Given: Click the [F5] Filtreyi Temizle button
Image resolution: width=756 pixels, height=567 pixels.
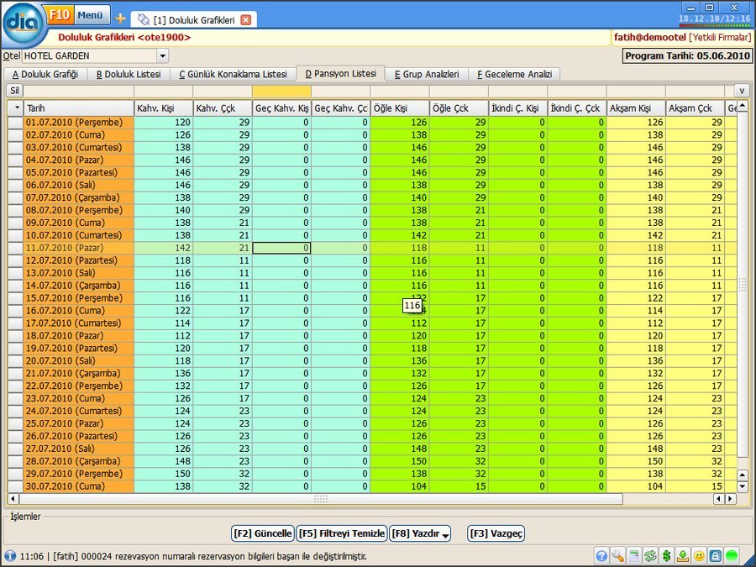Looking at the screenshot, I should point(342,533).
